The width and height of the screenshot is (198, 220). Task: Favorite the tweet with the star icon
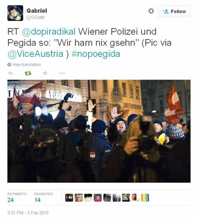click(x=45, y=73)
